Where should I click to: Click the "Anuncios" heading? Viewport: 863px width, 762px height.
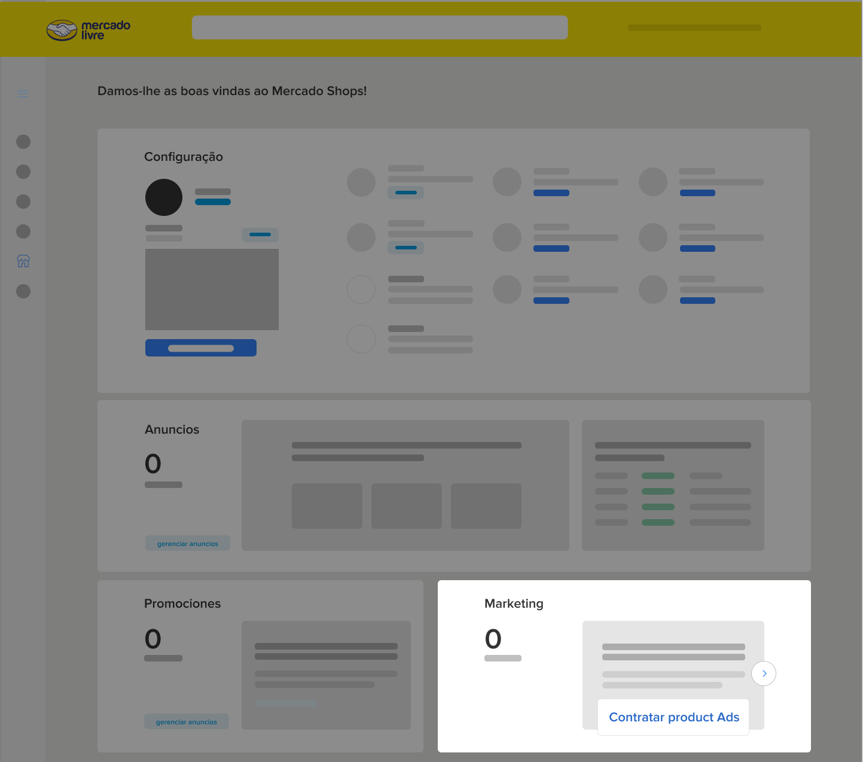click(x=172, y=429)
